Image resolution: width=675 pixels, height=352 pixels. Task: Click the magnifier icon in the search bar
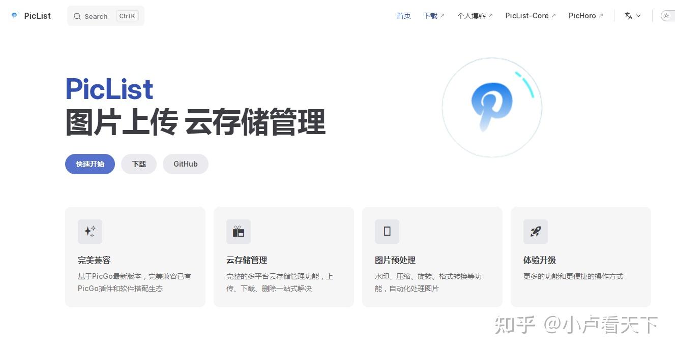[x=78, y=16]
